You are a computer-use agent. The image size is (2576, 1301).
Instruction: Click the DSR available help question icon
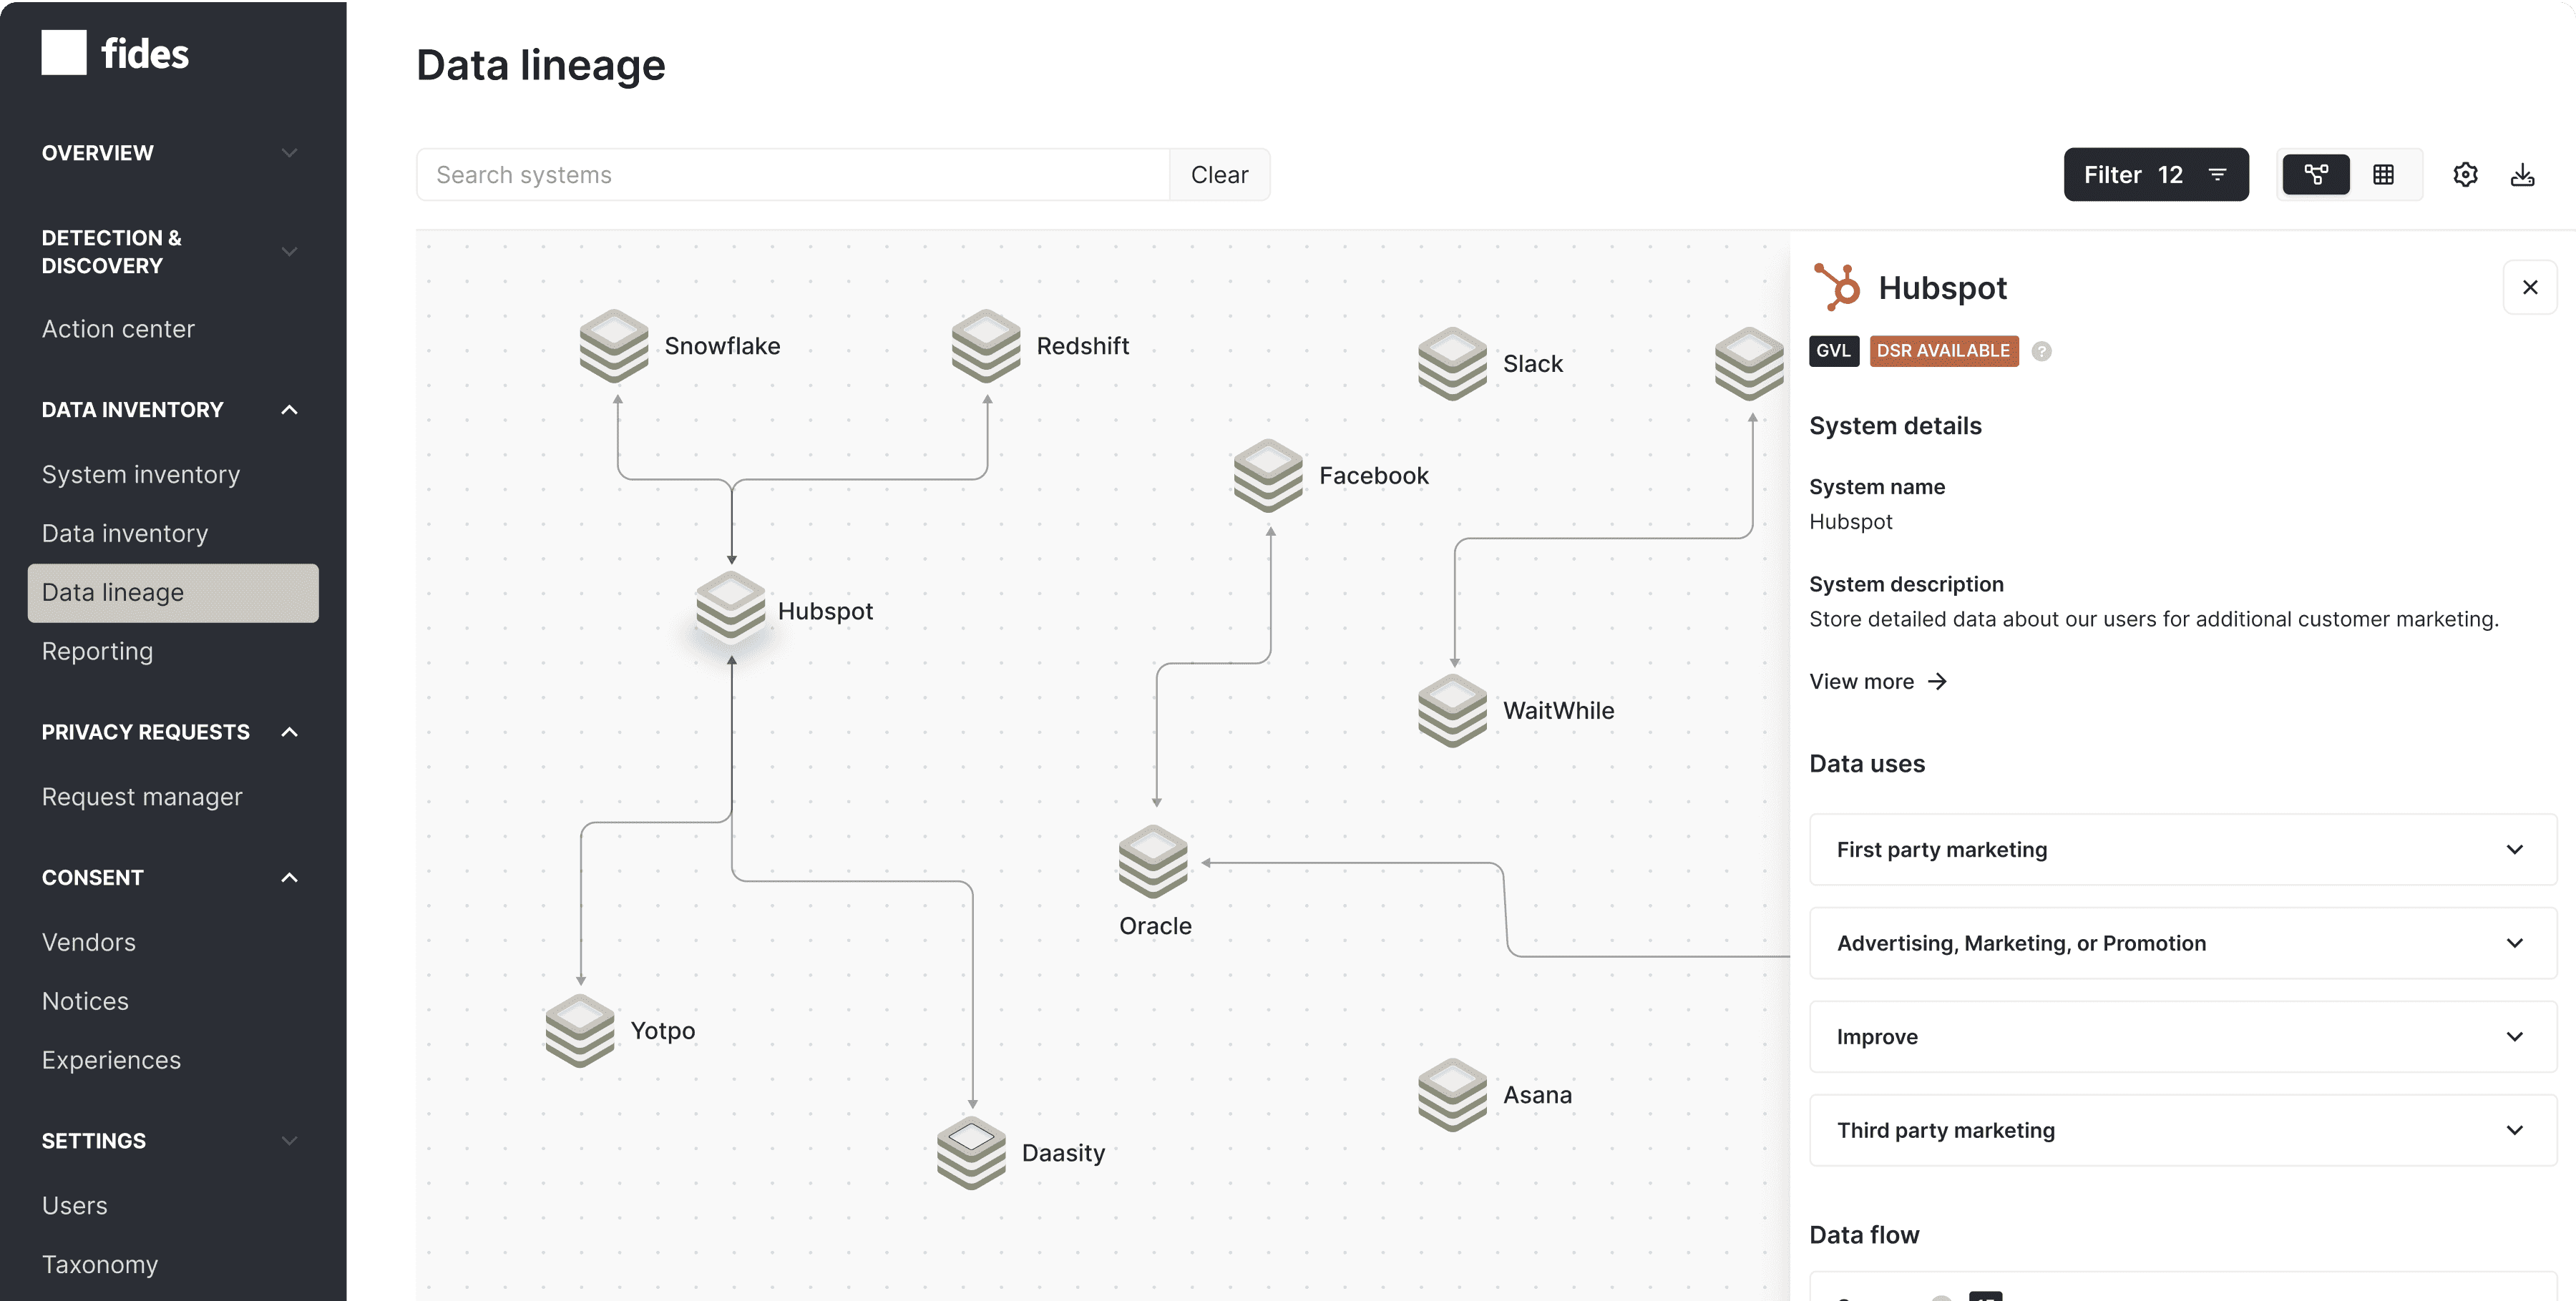coord(2041,352)
